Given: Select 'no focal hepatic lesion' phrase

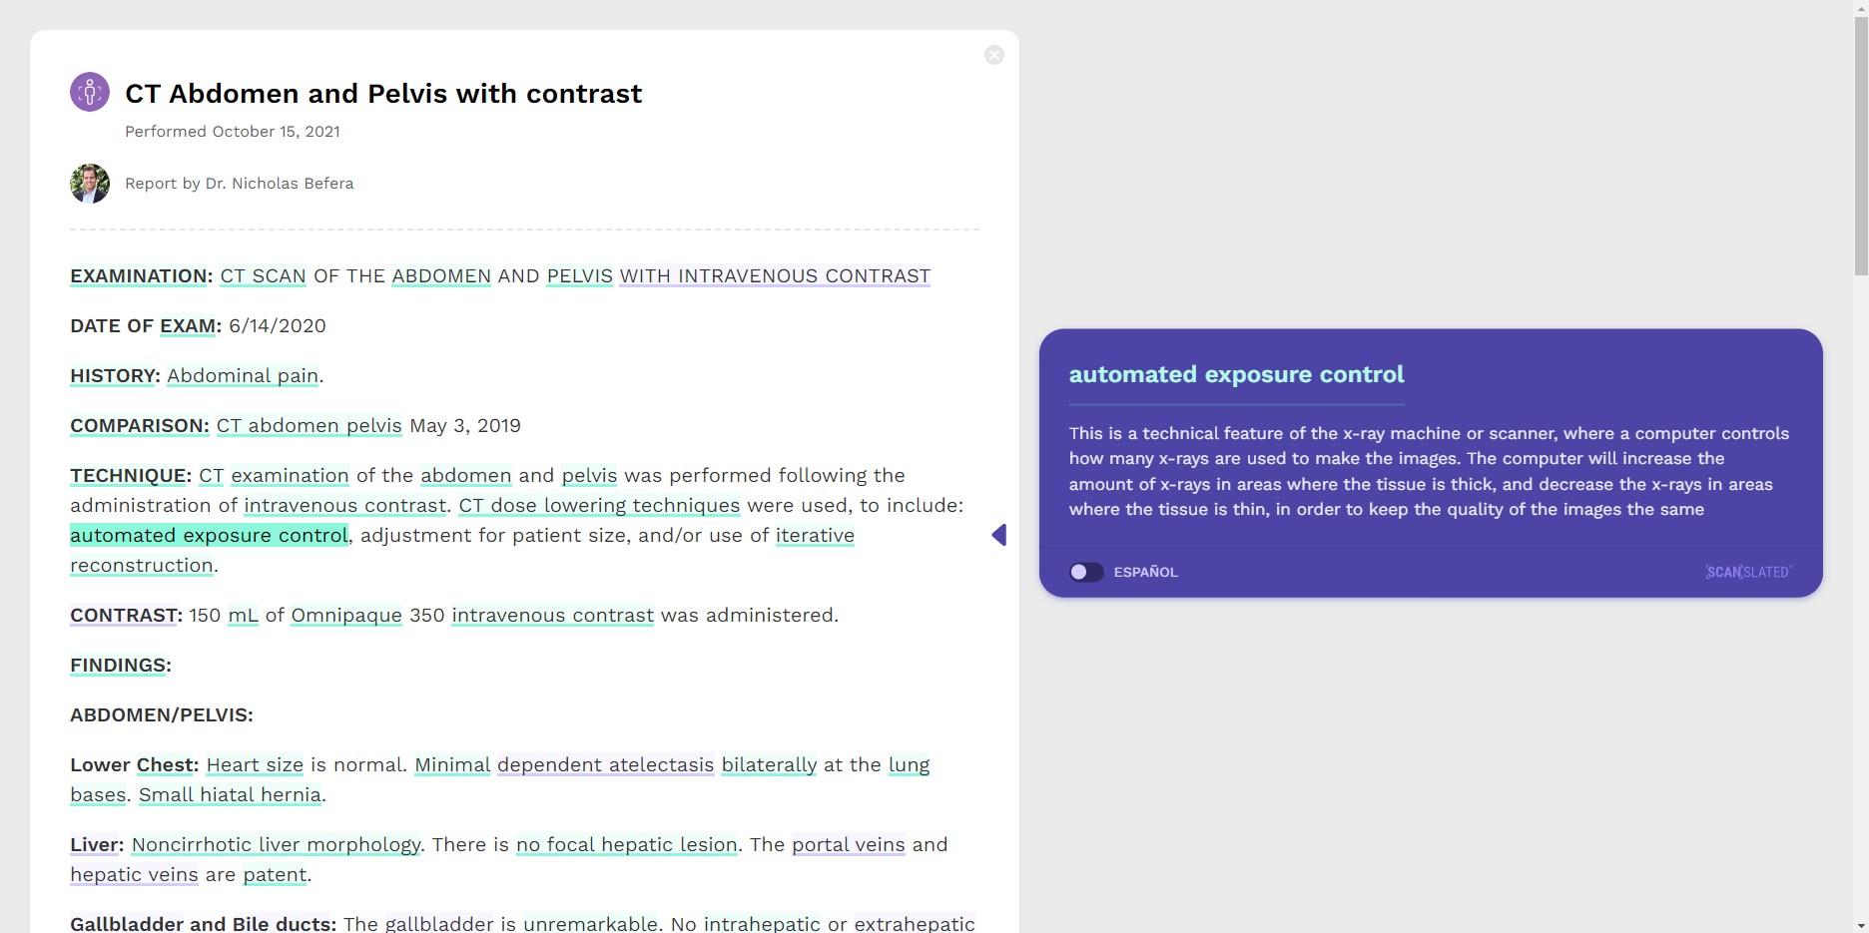Looking at the screenshot, I should 626,845.
